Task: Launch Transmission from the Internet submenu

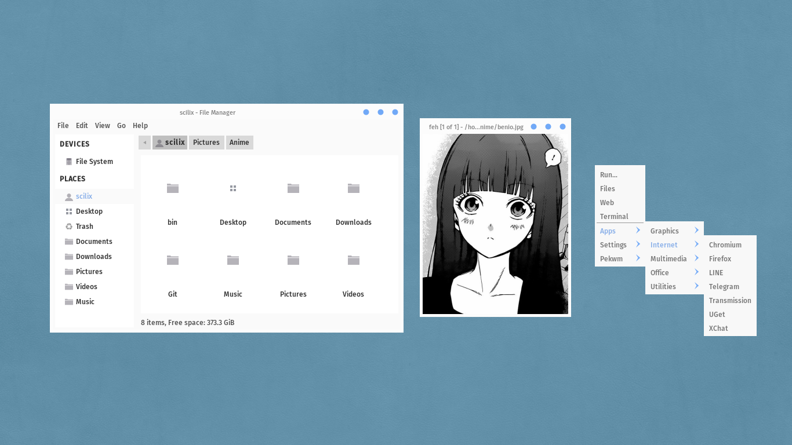Action: pos(730,300)
